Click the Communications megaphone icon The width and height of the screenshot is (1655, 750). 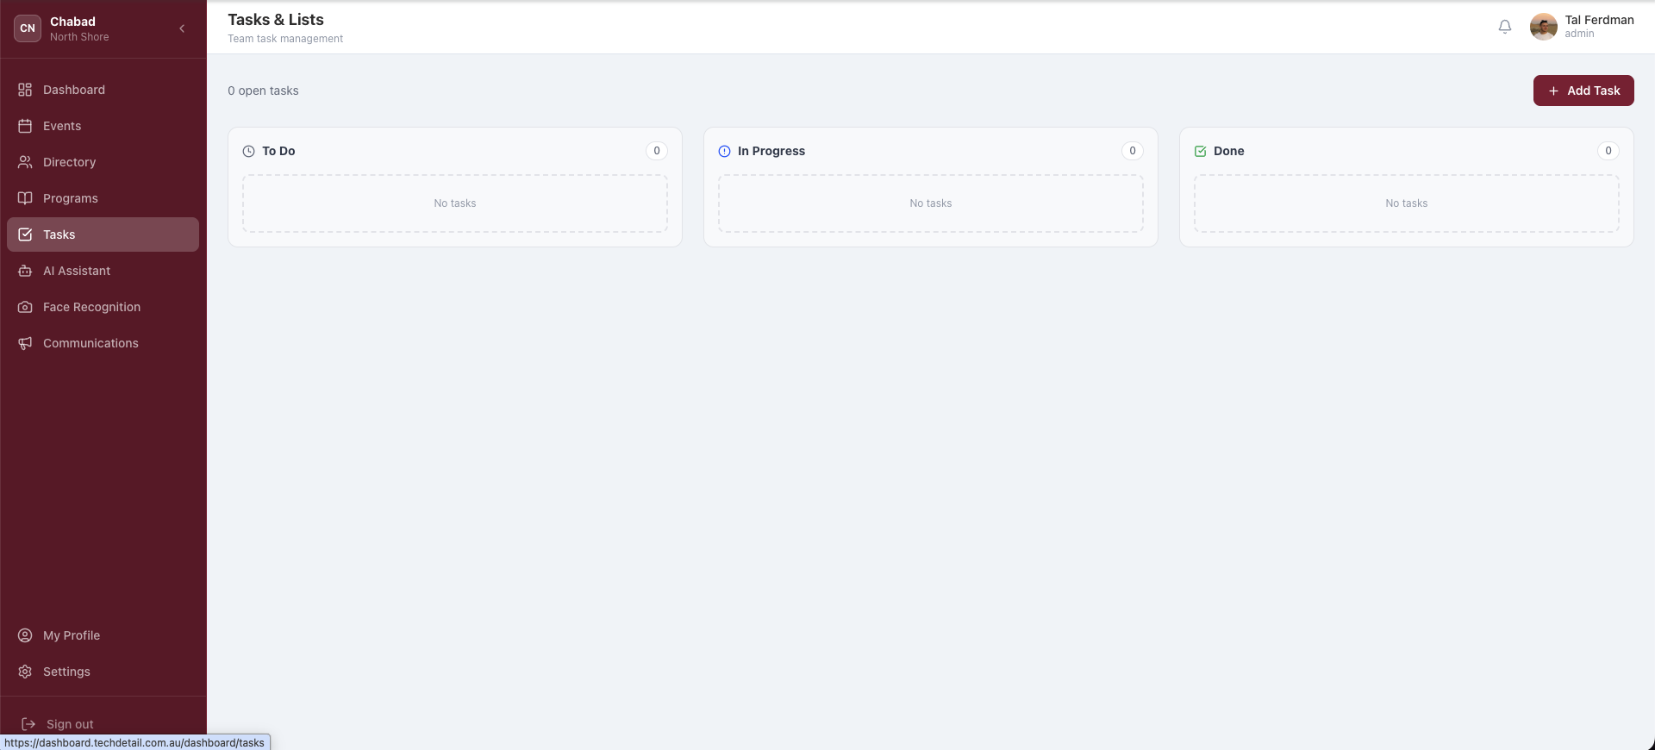(x=25, y=343)
